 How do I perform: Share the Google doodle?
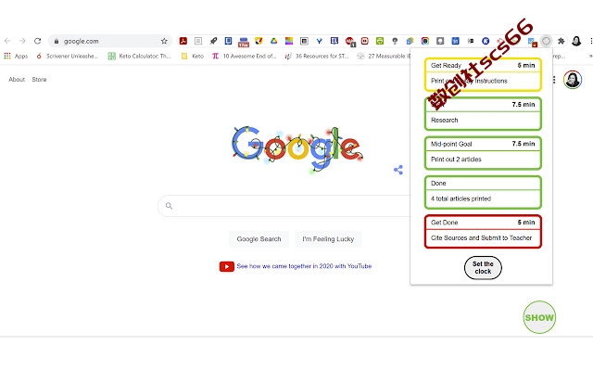398,170
